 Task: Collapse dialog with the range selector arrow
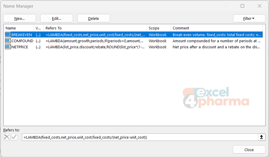coord(261,137)
